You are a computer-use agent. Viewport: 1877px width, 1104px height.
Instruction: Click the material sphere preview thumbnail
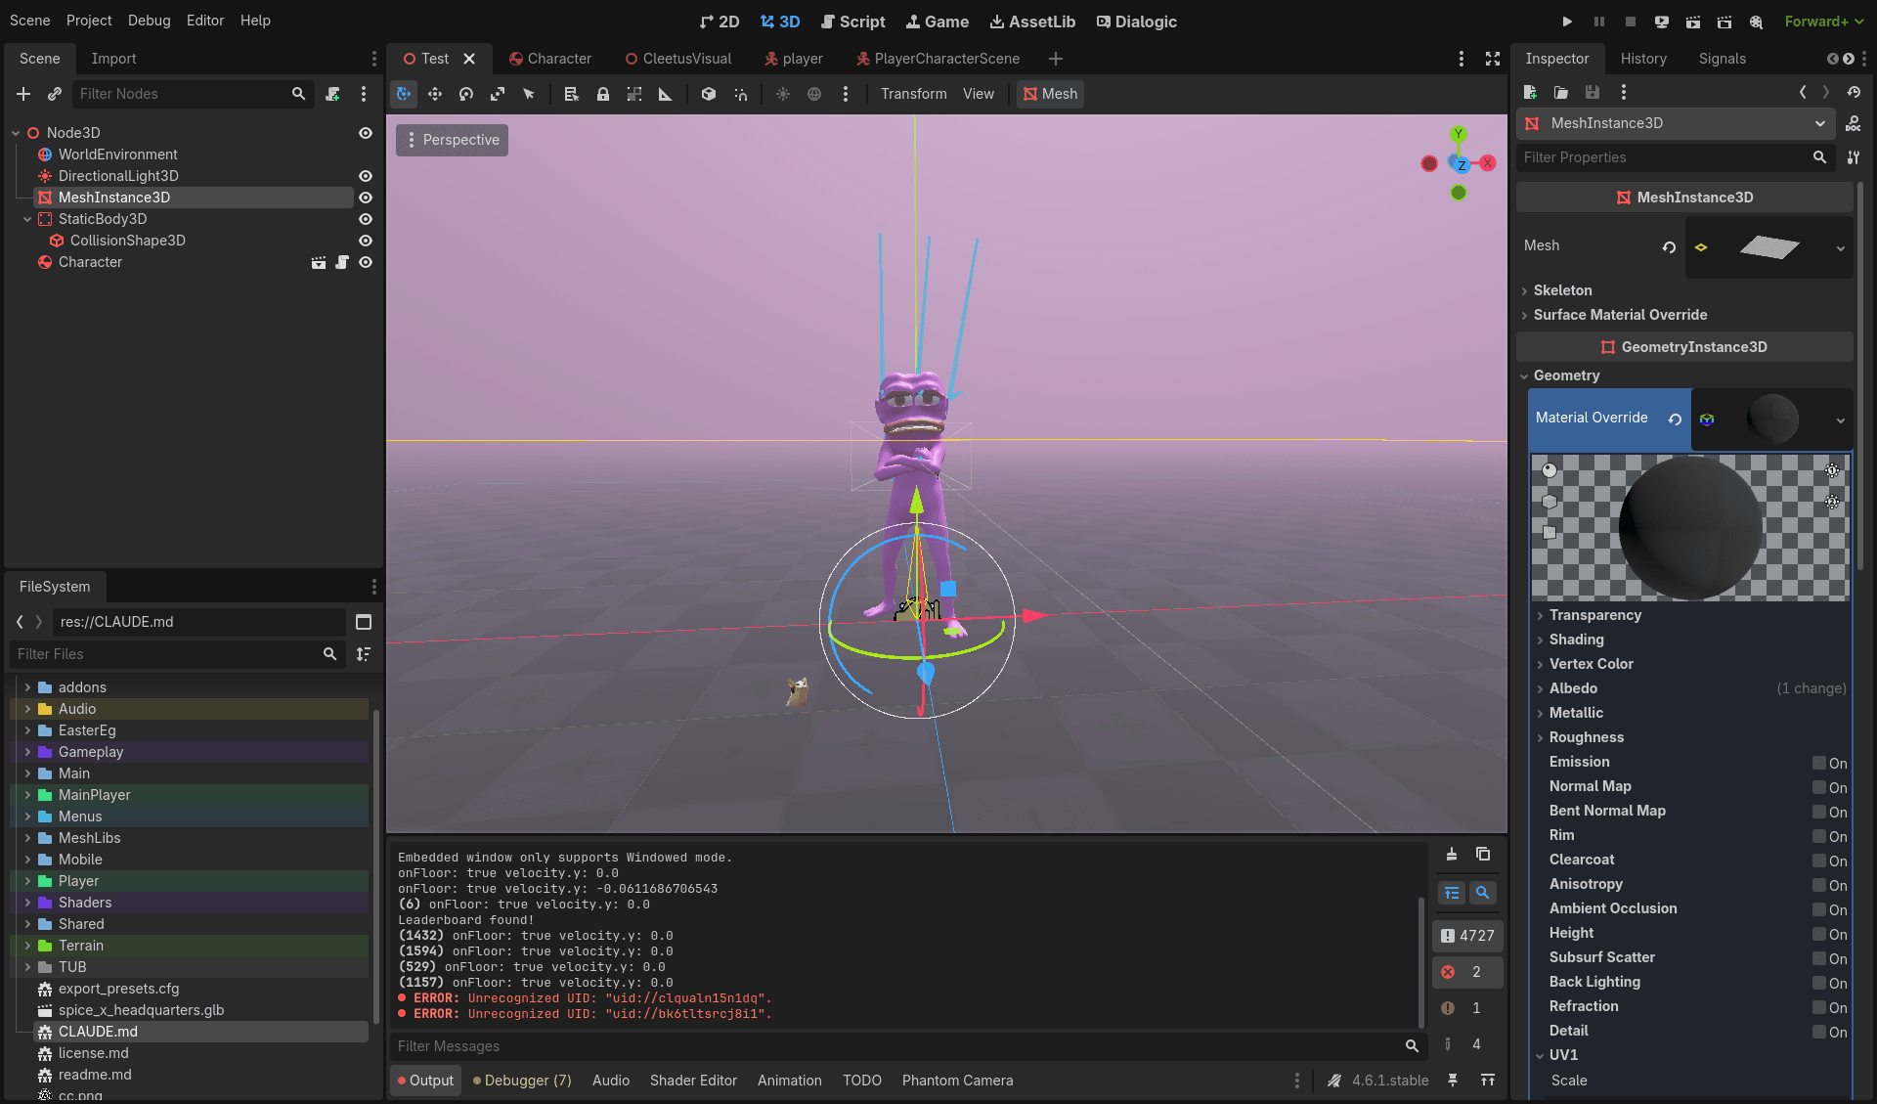[x=1771, y=420]
